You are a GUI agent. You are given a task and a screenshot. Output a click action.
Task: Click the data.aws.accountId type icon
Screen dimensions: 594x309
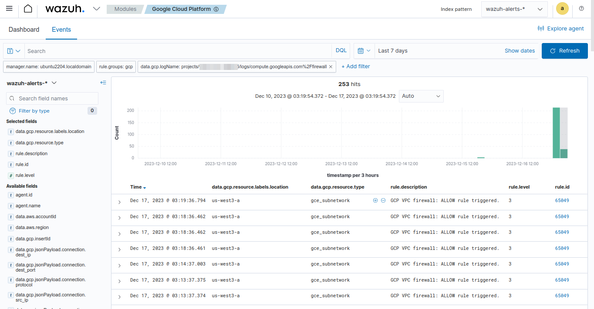[11, 217]
